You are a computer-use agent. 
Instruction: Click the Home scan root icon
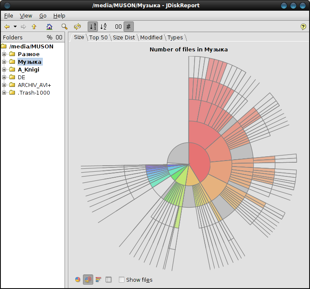49,27
